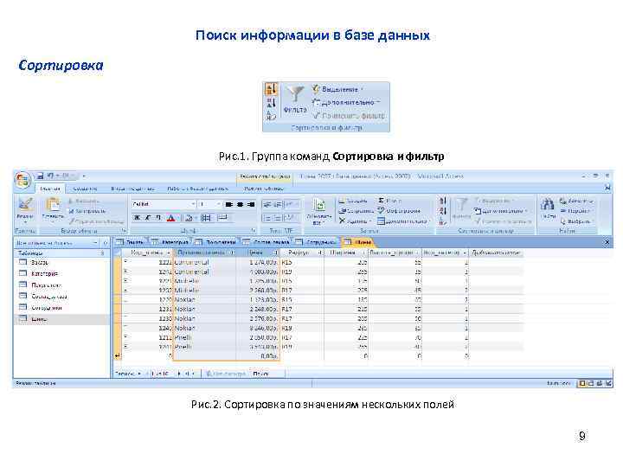The image size is (623, 467).
Task: Choose Вырезать in the clipboard group
Action: pos(84,201)
